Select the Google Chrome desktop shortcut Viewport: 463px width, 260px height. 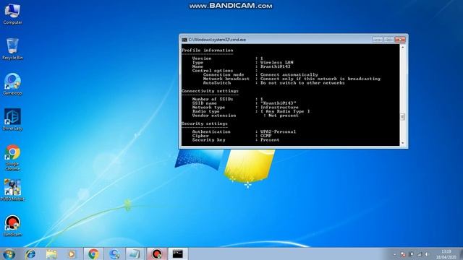click(x=12, y=157)
